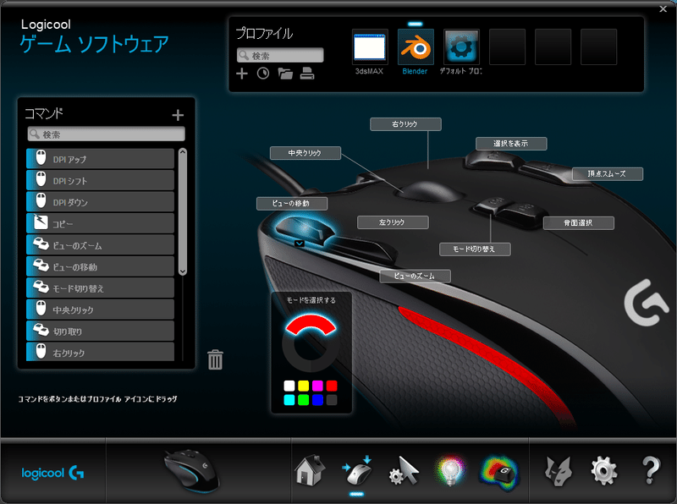Click the 左クリック button label

coord(393,222)
